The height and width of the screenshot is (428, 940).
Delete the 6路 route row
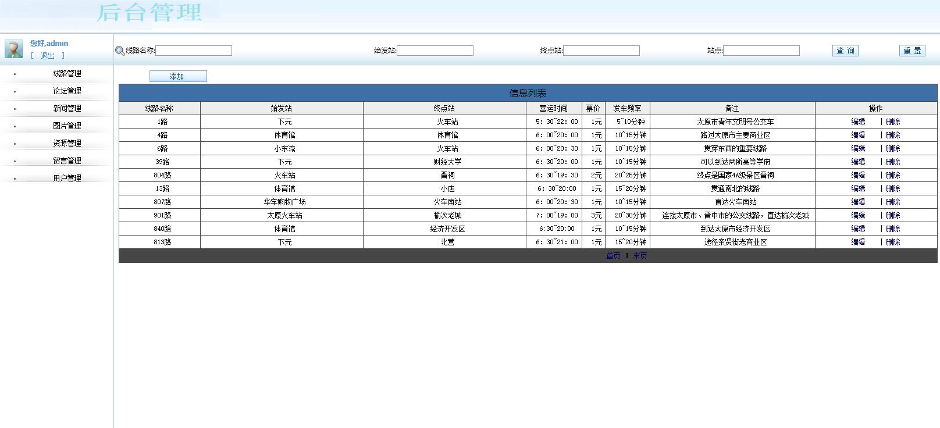click(x=893, y=148)
